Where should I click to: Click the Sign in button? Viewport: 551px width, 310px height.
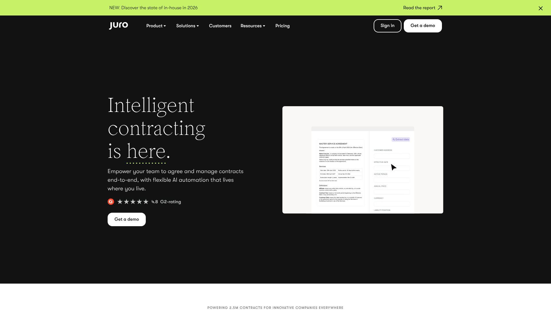pyautogui.click(x=387, y=26)
